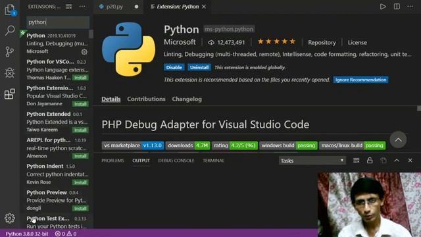This screenshot has width=421, height=237.
Task: Select Python Indent list entry
Action: (x=57, y=174)
